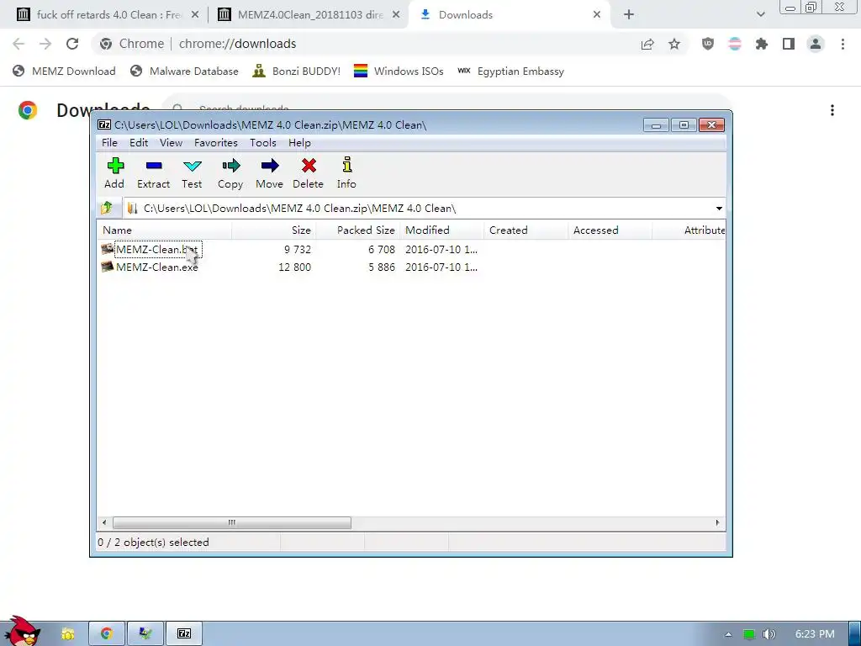The height and width of the screenshot is (646, 861).
Task: Click the red Delete icon
Action: click(308, 172)
